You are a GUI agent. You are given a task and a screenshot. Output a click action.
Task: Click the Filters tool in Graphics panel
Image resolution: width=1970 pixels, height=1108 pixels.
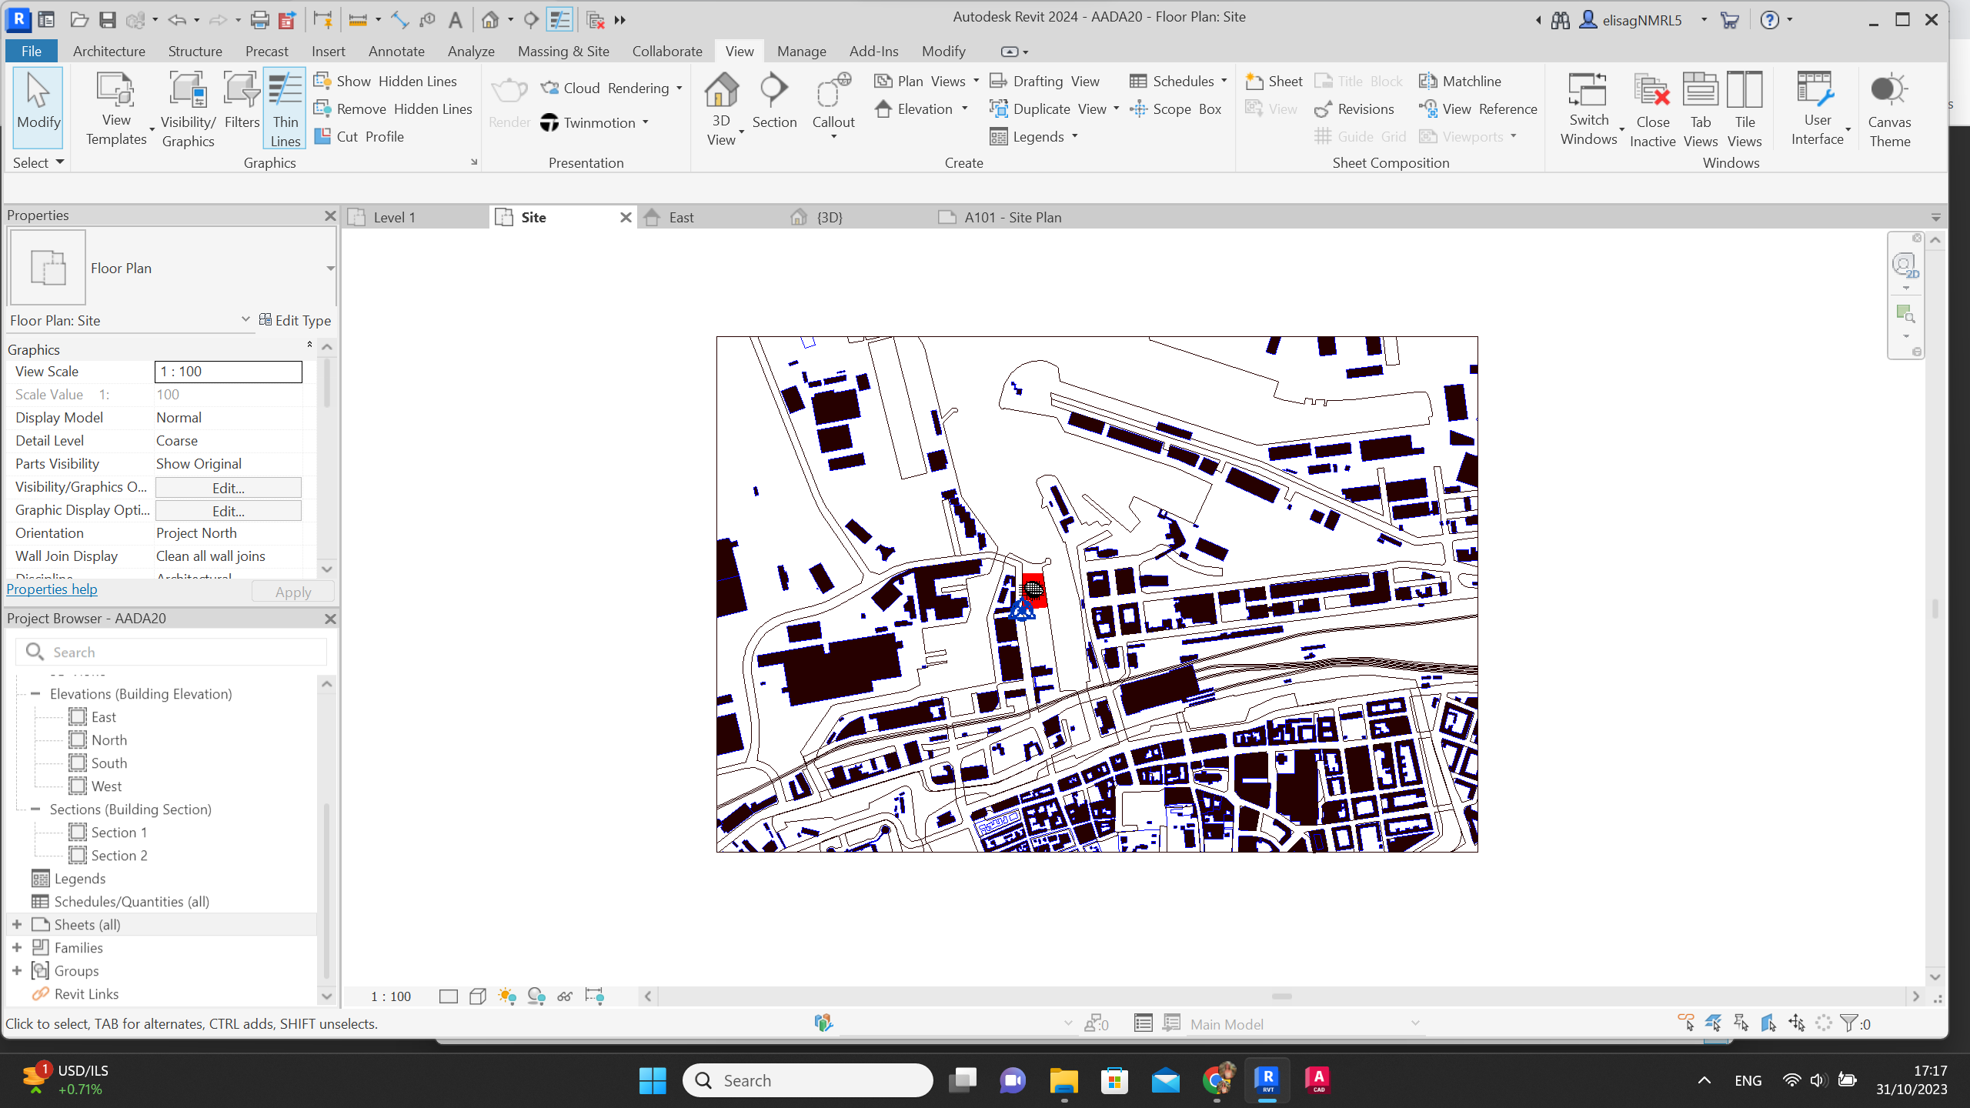pyautogui.click(x=242, y=100)
